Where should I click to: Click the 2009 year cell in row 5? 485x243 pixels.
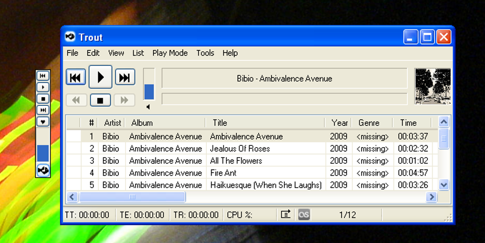tap(339, 185)
